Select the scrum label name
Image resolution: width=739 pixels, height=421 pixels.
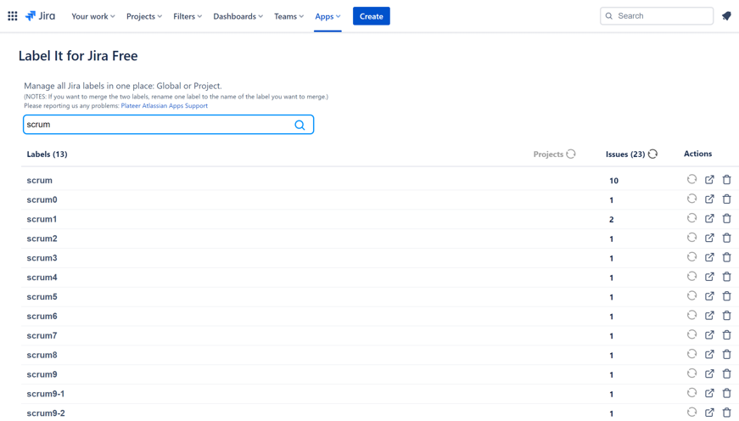point(40,180)
